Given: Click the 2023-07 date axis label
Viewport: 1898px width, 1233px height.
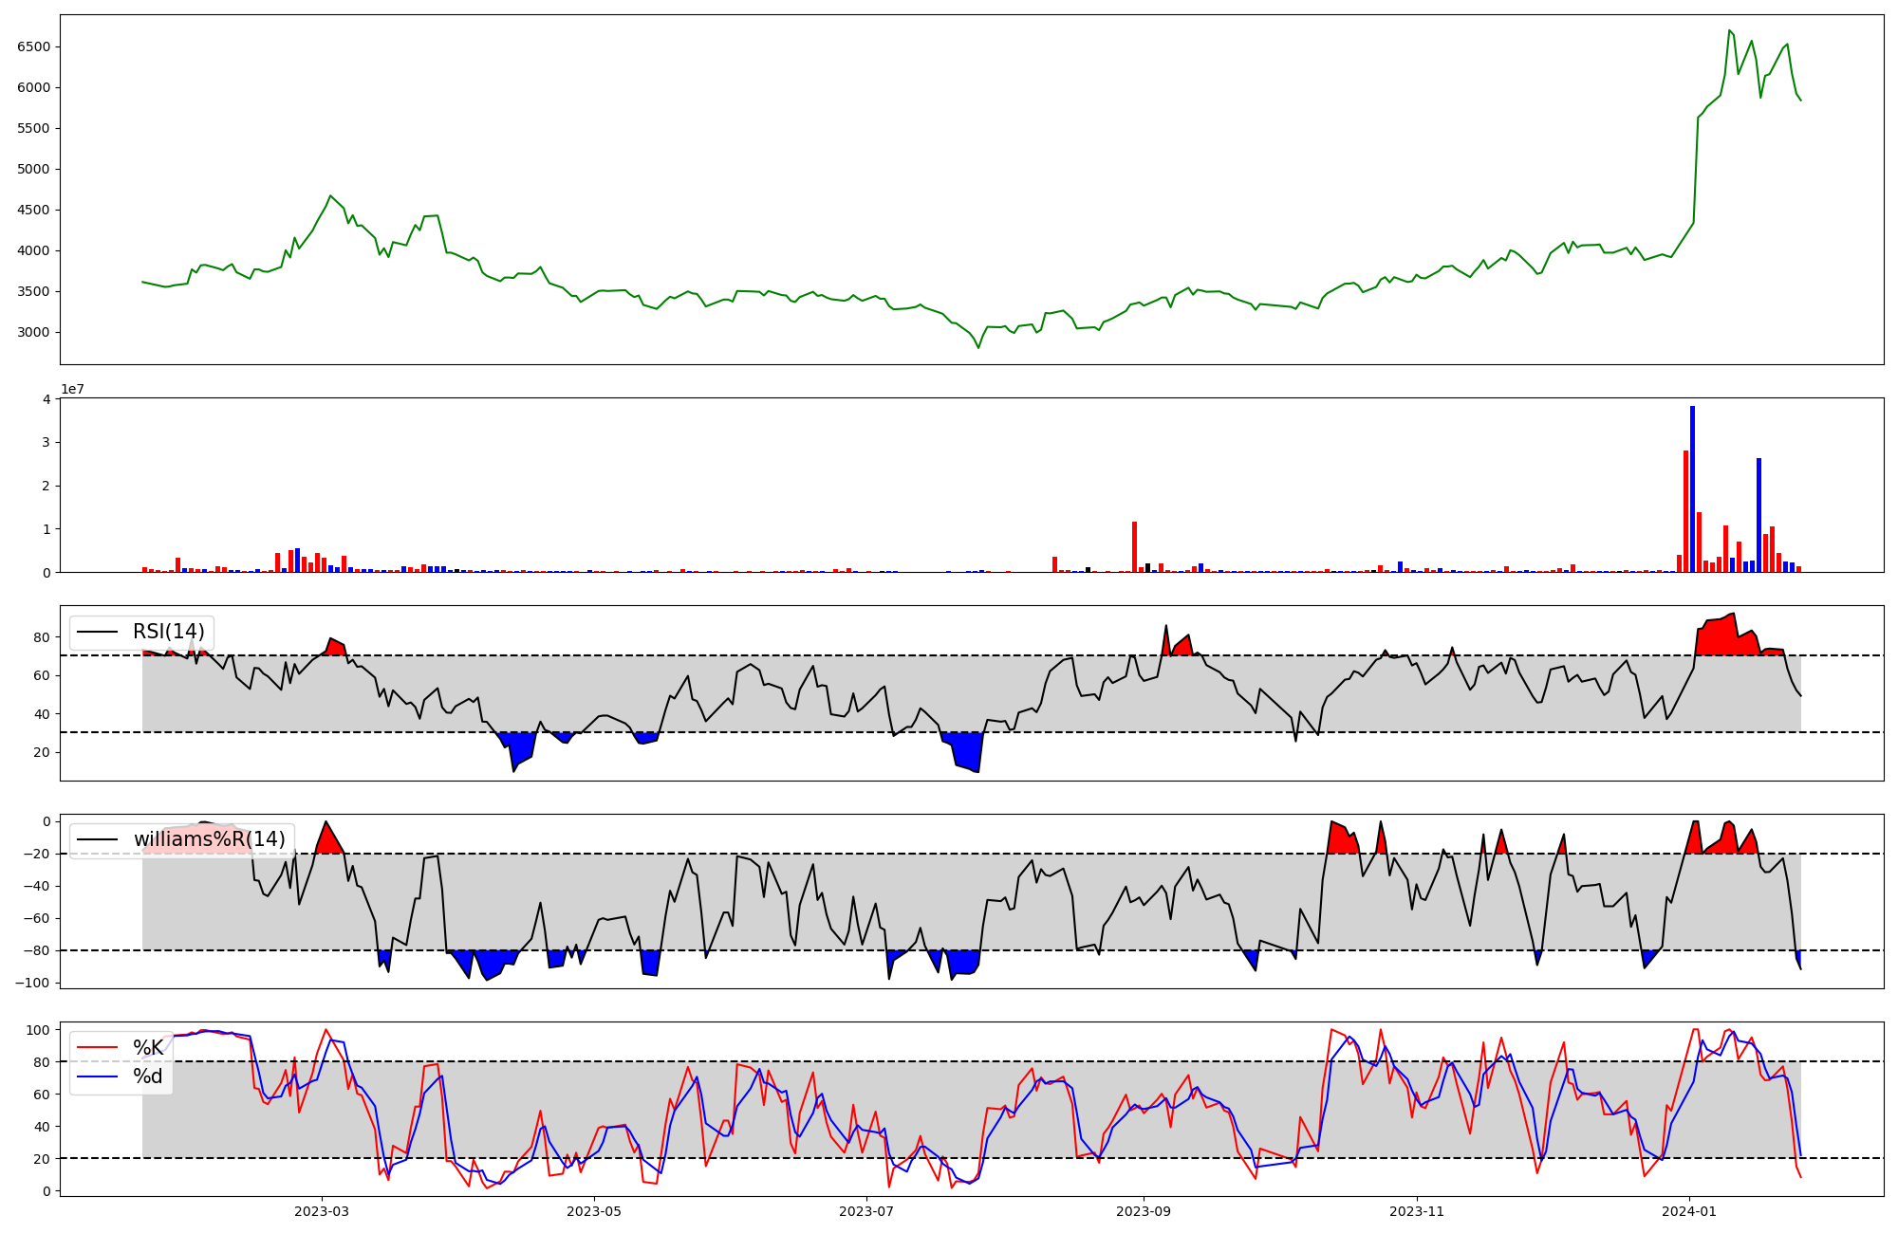Looking at the screenshot, I should click(866, 1211).
